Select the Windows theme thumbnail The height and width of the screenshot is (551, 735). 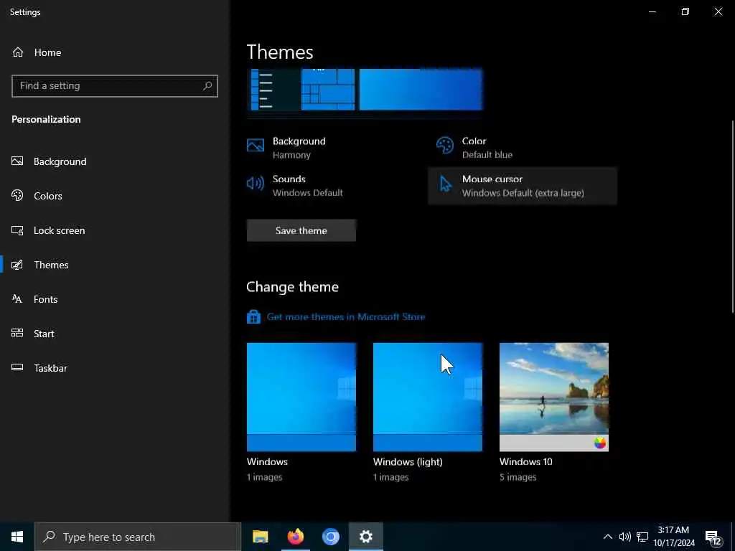point(301,397)
